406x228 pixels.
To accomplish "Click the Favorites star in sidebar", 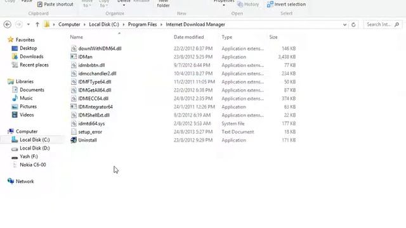I will pyautogui.click(x=10, y=39).
